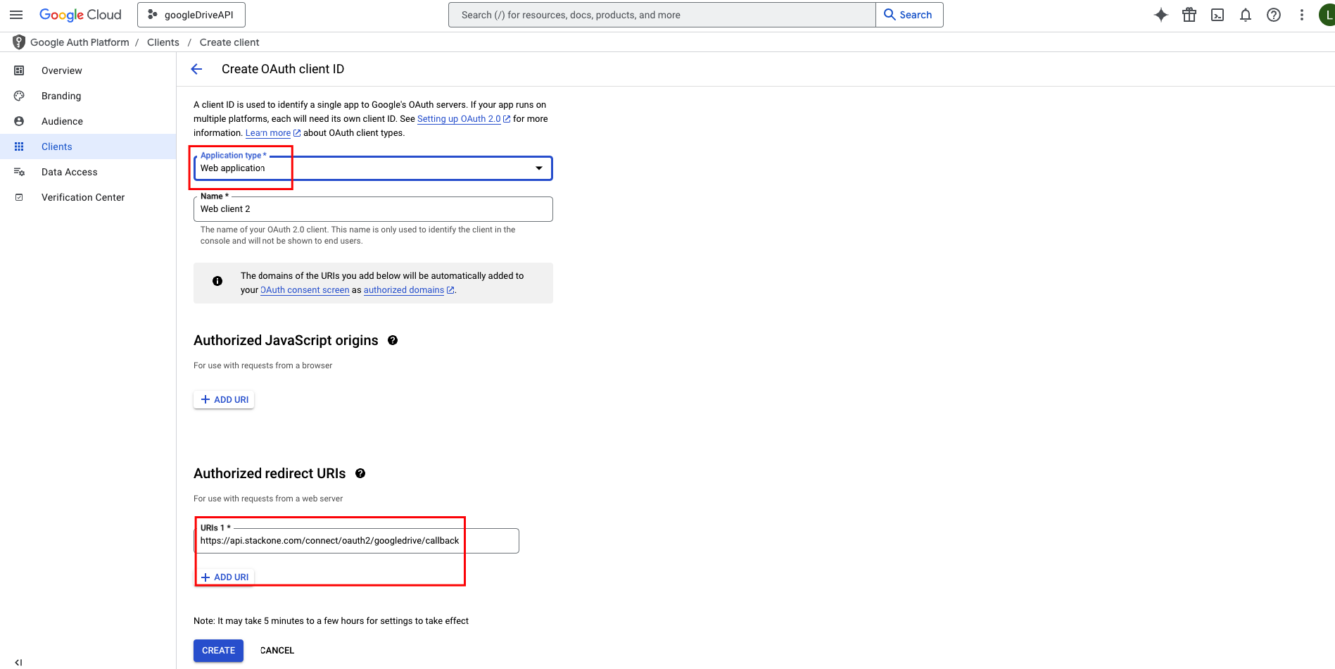Click the Search button
Viewport: 1335px width, 669px height.
[x=909, y=15]
